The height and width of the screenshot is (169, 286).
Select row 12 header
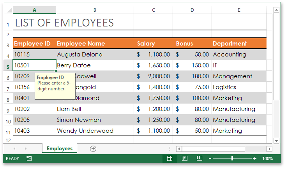point(8,140)
